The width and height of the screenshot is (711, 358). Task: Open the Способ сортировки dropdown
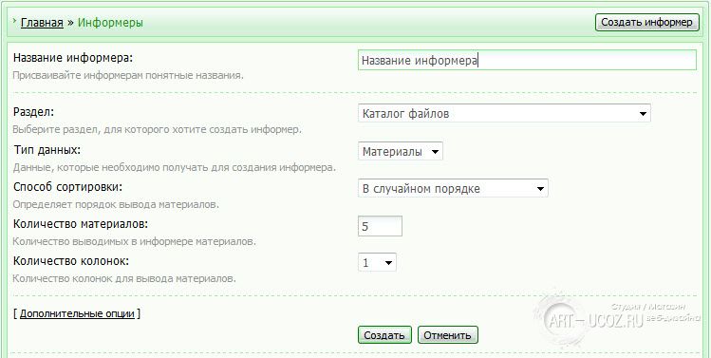pos(453,188)
